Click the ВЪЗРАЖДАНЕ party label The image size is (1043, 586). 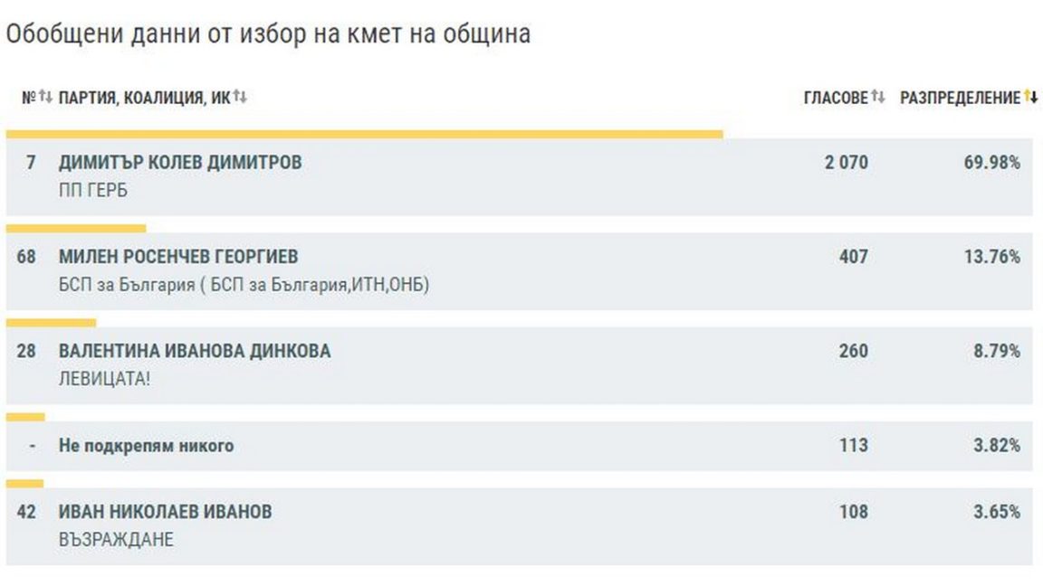pyautogui.click(x=116, y=541)
